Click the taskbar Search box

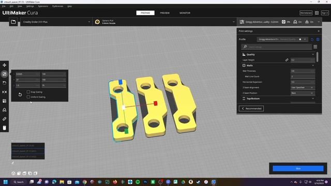[x=19, y=182]
